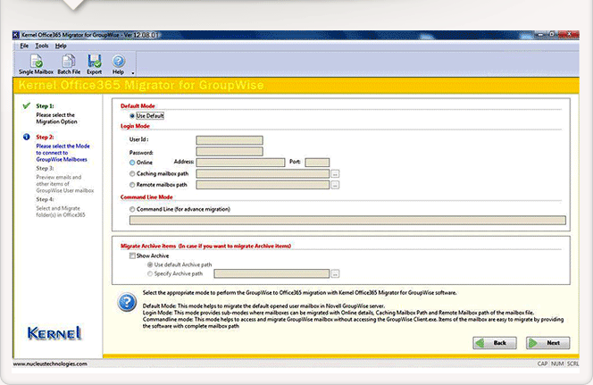This screenshot has height=385, width=593.
Task: Click the Next button
Action: (x=548, y=343)
